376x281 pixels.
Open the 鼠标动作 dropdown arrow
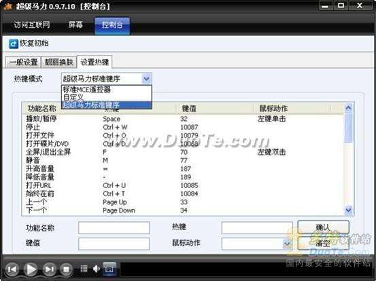(288, 244)
